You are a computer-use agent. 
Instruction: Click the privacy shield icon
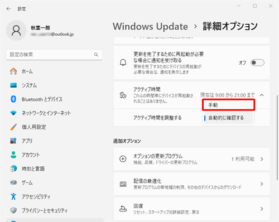tap(13, 210)
